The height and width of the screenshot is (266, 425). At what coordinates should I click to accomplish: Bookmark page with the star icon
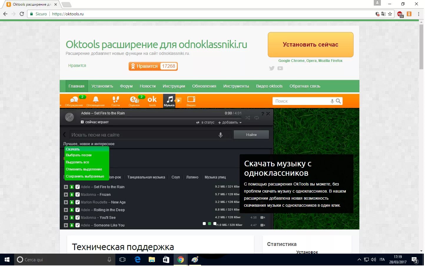click(x=391, y=14)
